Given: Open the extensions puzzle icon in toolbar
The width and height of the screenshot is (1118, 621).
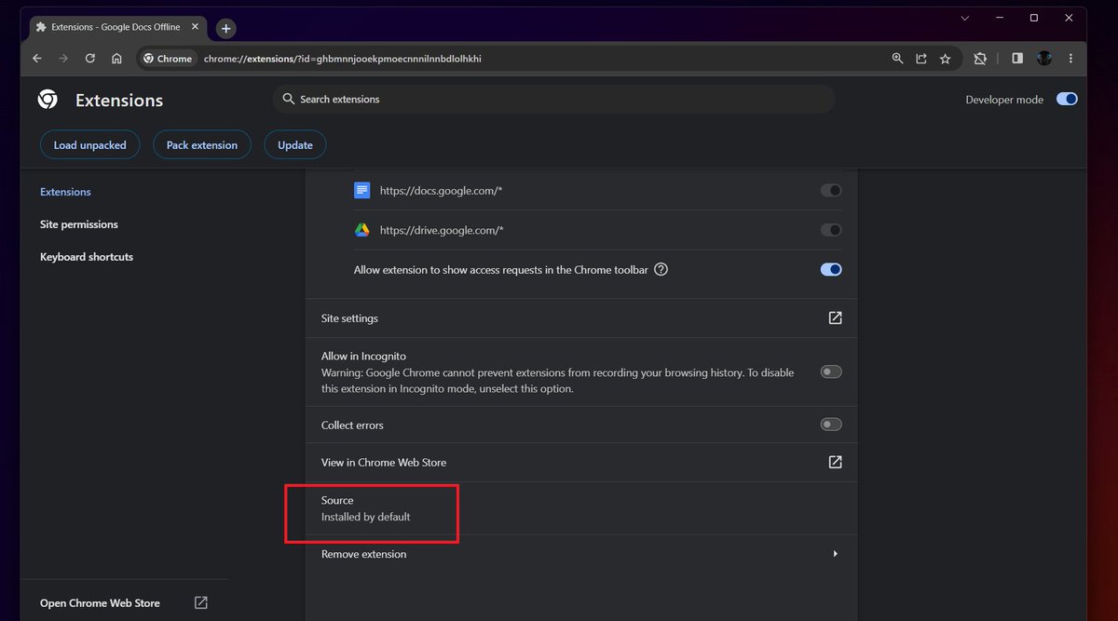Looking at the screenshot, I should (x=980, y=59).
